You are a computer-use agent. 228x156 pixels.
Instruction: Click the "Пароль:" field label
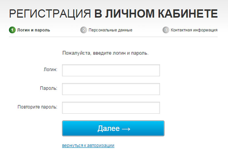[48, 88]
